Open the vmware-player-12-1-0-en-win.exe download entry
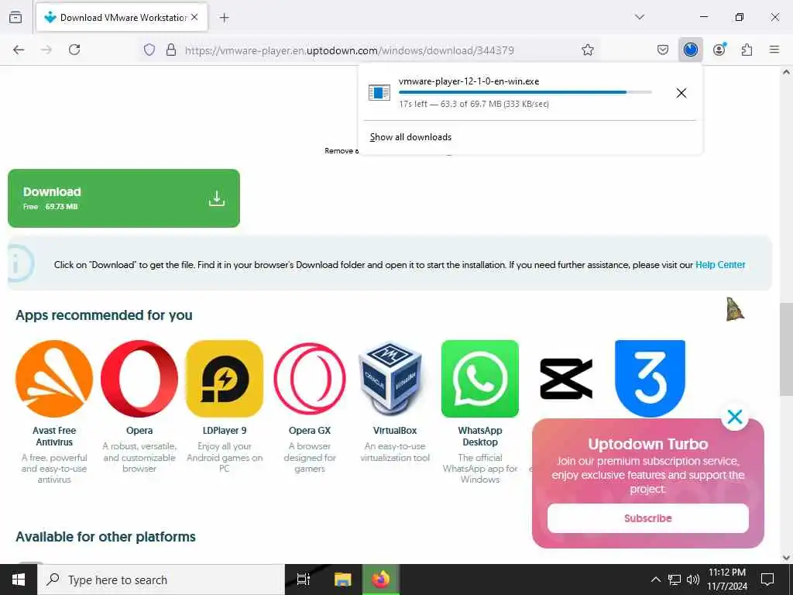Screen dimensions: 793x595 (x=514, y=92)
